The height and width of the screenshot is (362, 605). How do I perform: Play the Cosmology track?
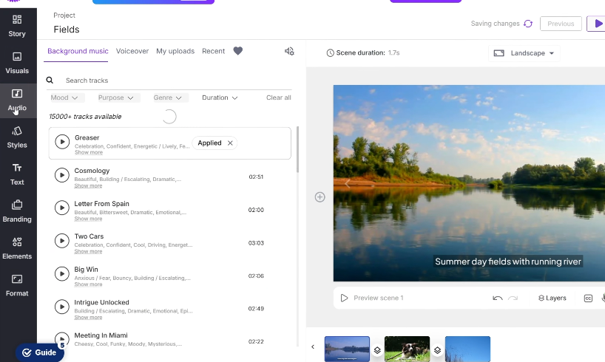(x=61, y=175)
